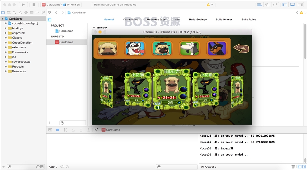Go forward in the editor history
307x170 pixels.
[62, 12]
